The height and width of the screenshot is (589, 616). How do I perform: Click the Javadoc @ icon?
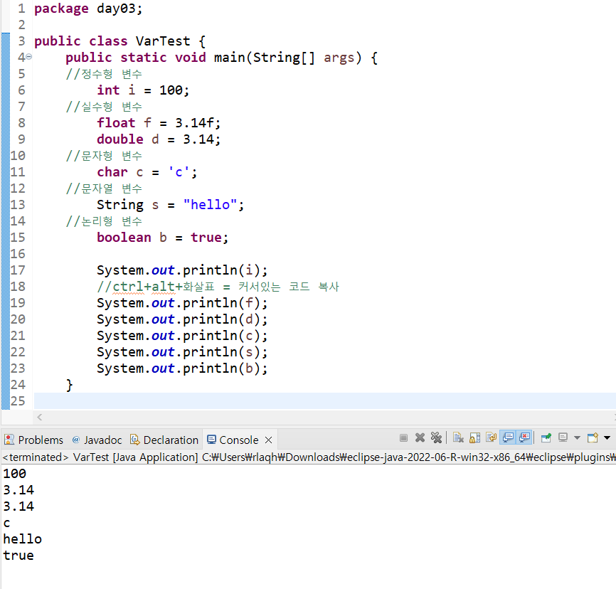[x=76, y=440]
